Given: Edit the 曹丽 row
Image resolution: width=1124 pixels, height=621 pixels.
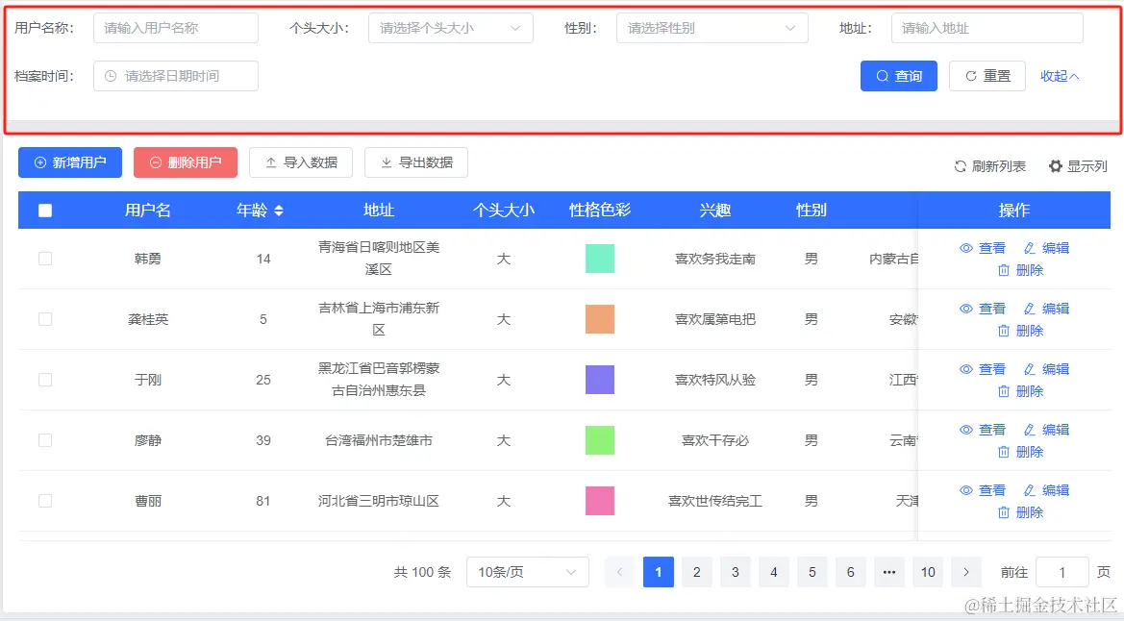Looking at the screenshot, I should (1046, 490).
